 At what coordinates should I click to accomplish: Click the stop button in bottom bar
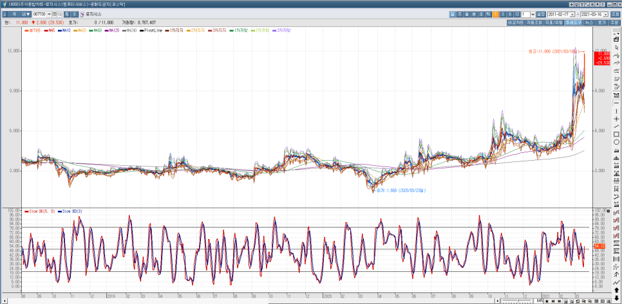pos(547,301)
